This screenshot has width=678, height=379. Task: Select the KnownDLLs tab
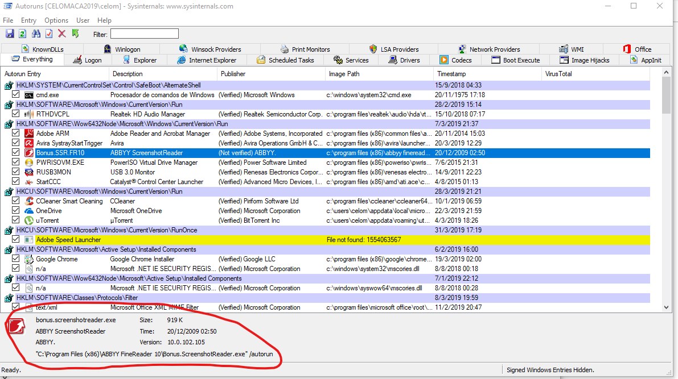pos(42,49)
